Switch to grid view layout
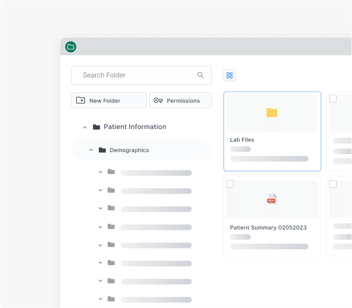 [x=230, y=75]
